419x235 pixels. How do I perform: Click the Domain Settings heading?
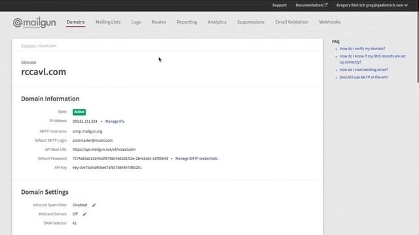pyautogui.click(x=45, y=192)
